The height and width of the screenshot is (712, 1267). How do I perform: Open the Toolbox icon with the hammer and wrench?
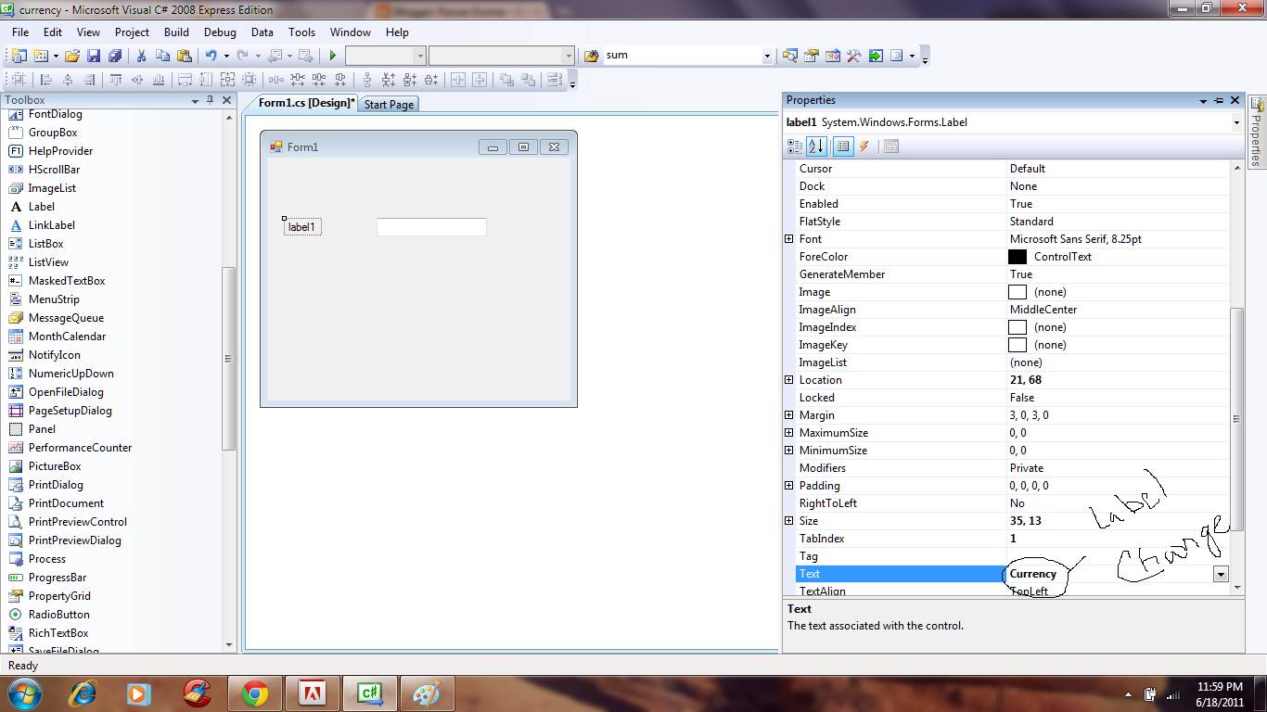pyautogui.click(x=854, y=56)
